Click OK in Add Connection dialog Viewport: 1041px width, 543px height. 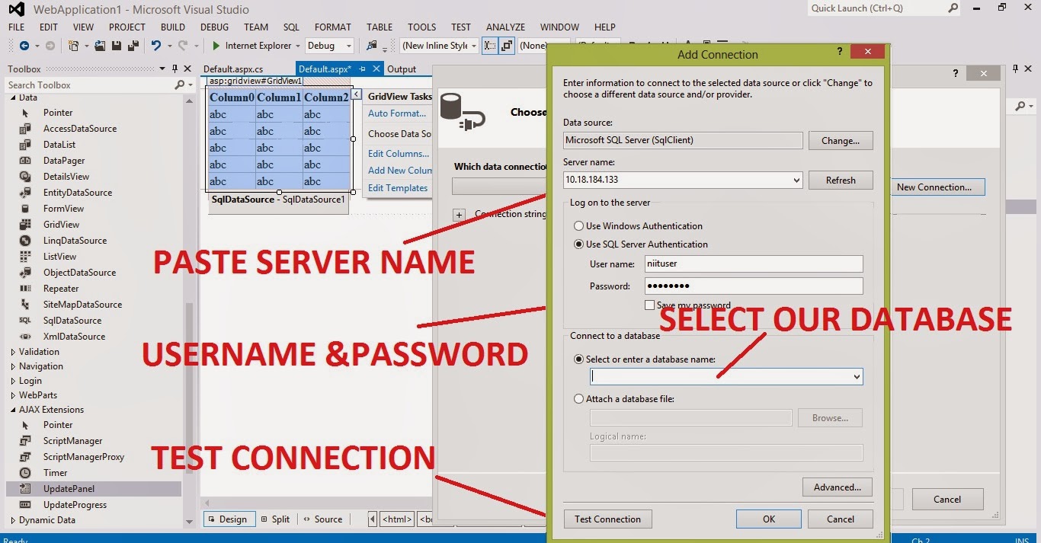(x=769, y=519)
